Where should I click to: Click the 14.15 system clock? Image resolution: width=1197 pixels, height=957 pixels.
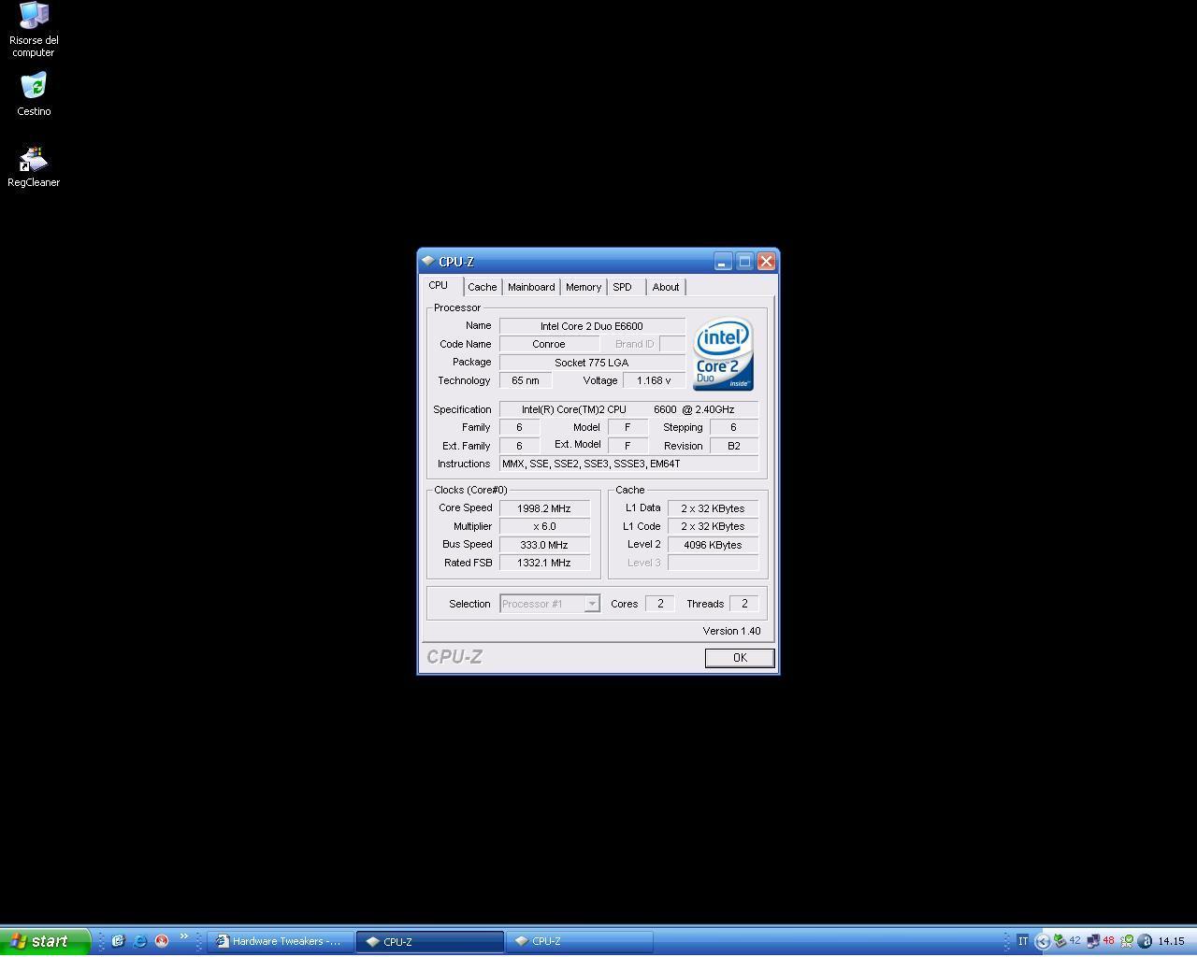coord(1171,941)
